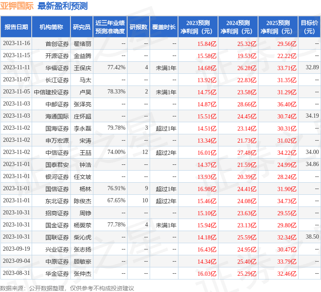The width and height of the screenshot is (321, 292).
Task: Click researcher name 金益腾
Action: point(82,56)
